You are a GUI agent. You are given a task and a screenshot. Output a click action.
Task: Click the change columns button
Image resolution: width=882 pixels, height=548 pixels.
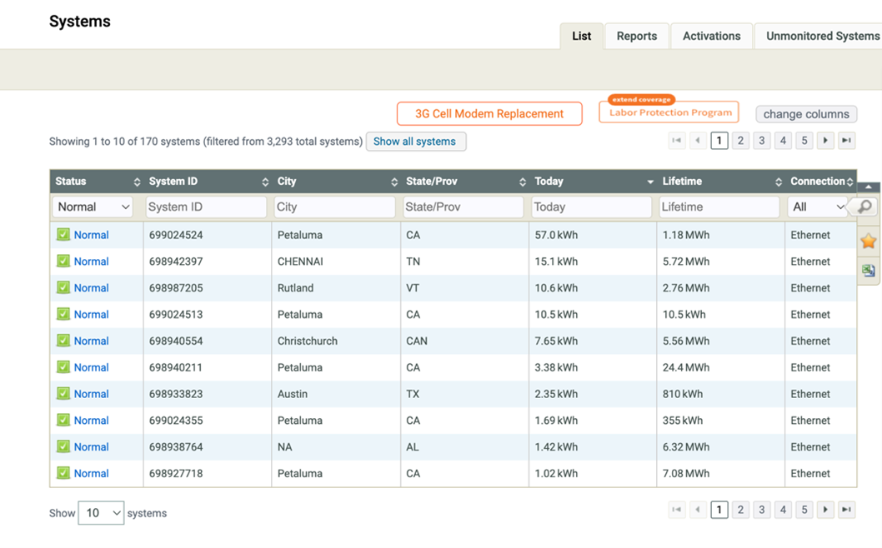click(806, 114)
